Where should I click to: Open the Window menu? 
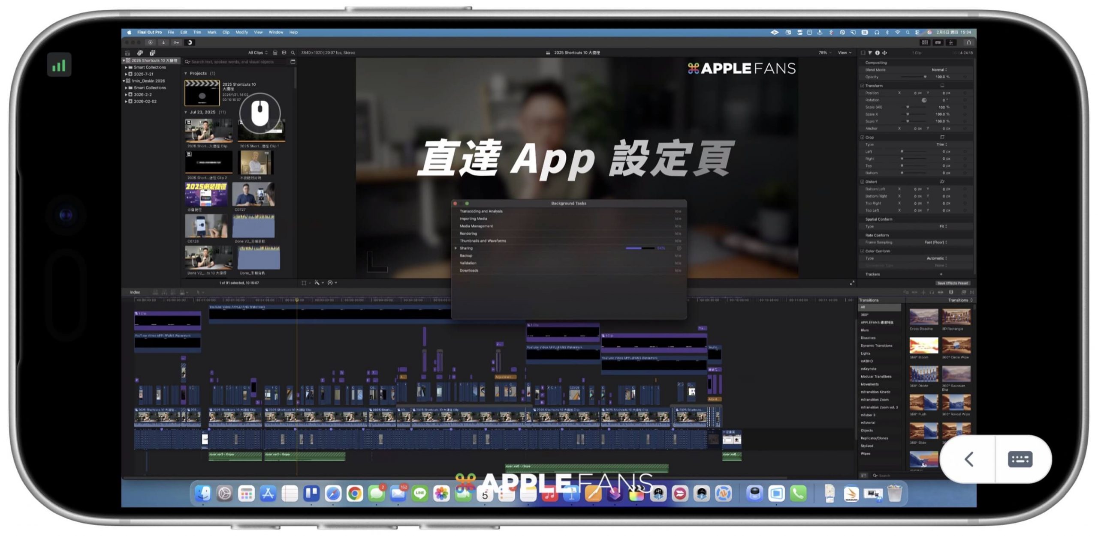[x=276, y=32]
